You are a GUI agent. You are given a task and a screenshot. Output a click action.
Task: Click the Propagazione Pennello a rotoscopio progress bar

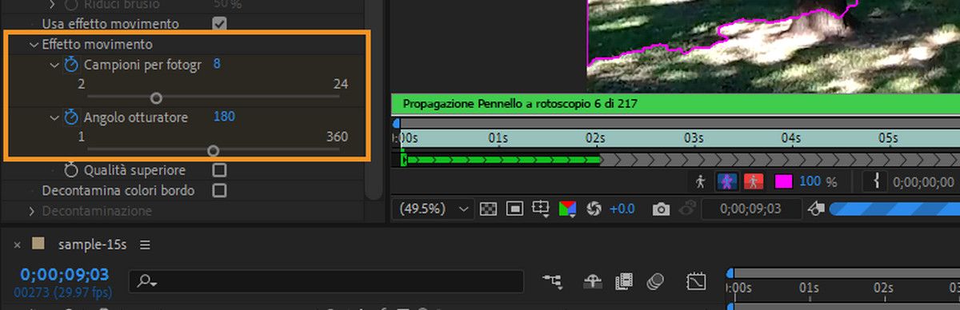675,104
